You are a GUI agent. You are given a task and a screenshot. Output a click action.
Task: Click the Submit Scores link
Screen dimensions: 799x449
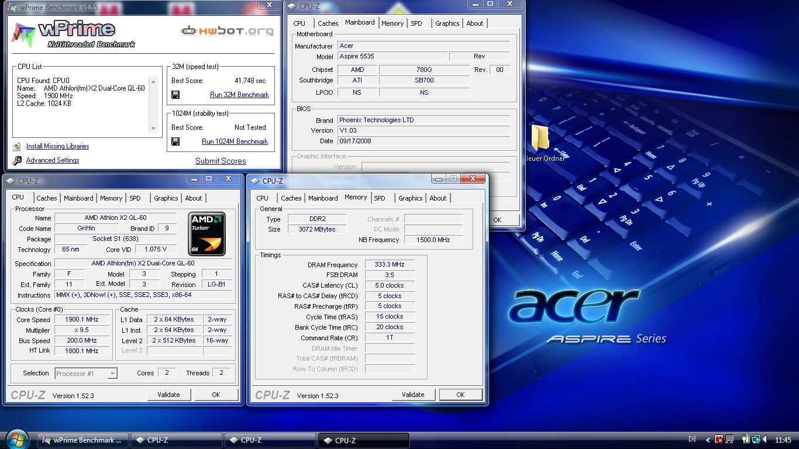pos(221,161)
